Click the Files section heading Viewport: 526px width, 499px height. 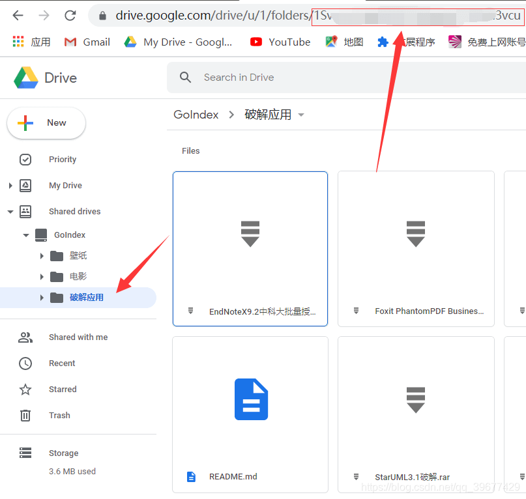[x=190, y=151]
